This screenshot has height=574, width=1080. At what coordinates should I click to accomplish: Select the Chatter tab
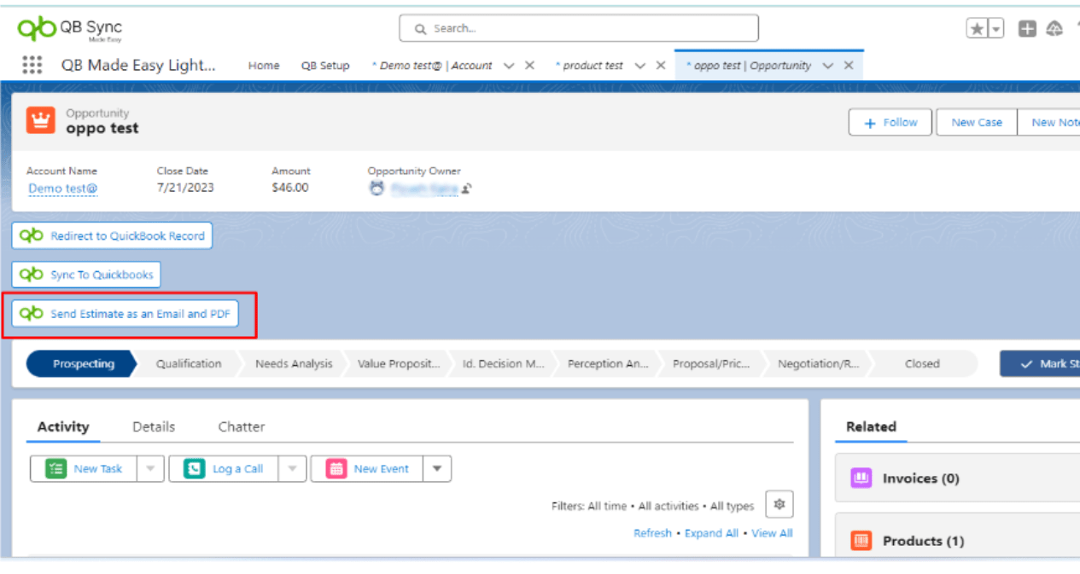coord(242,426)
